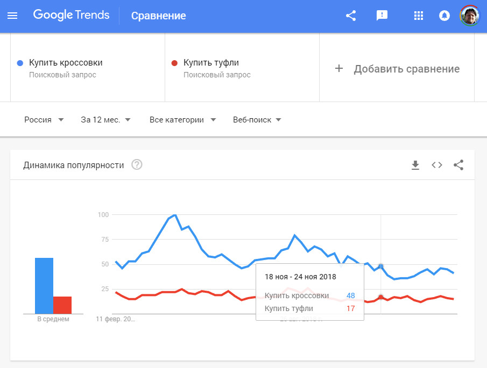487x368 pixels.
Task: Open help for Динамика популярности
Action: (x=137, y=165)
